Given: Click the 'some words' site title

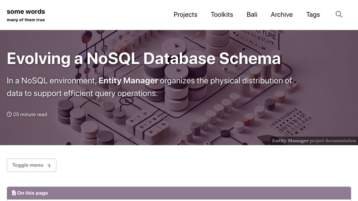Looking at the screenshot, I should click(x=26, y=12).
